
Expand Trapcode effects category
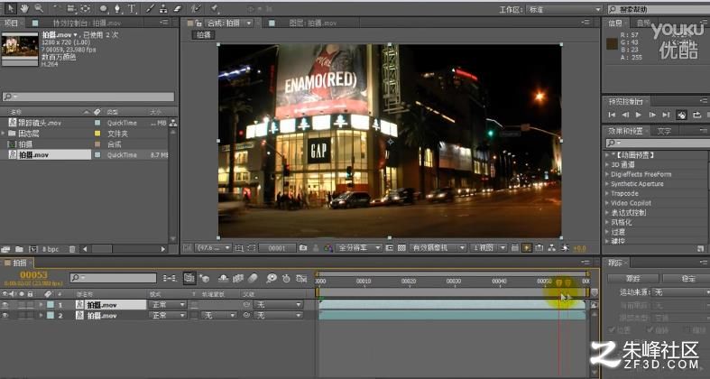(x=607, y=193)
